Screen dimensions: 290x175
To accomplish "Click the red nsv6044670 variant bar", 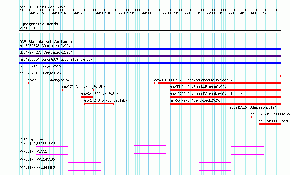I will coord(87,97).
